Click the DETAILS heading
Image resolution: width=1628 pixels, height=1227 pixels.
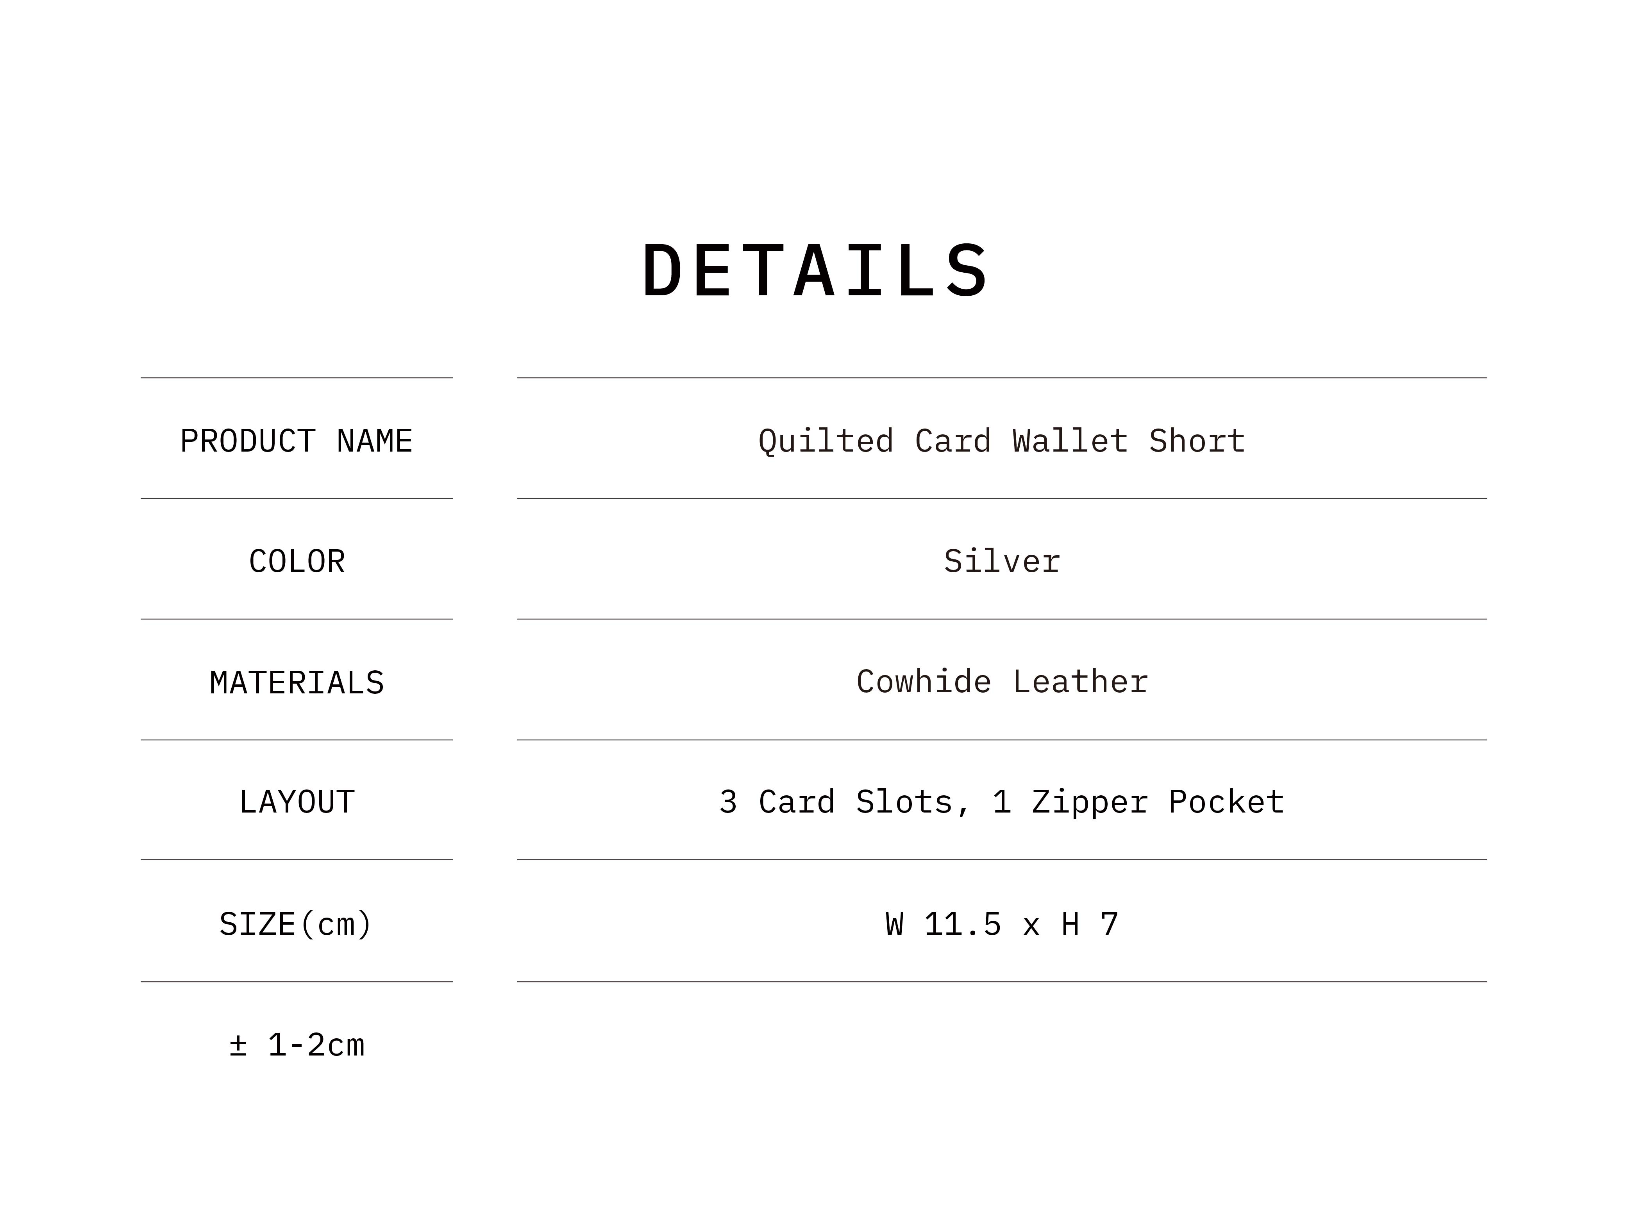pos(815,271)
